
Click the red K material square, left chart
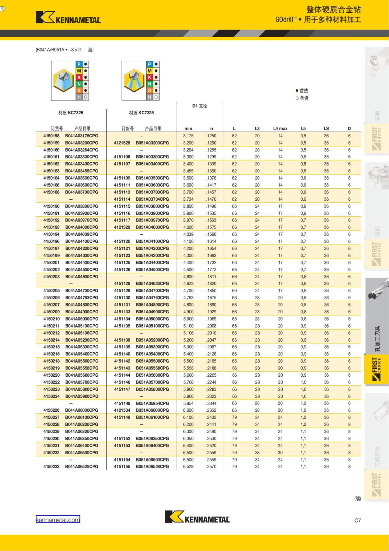point(79,77)
